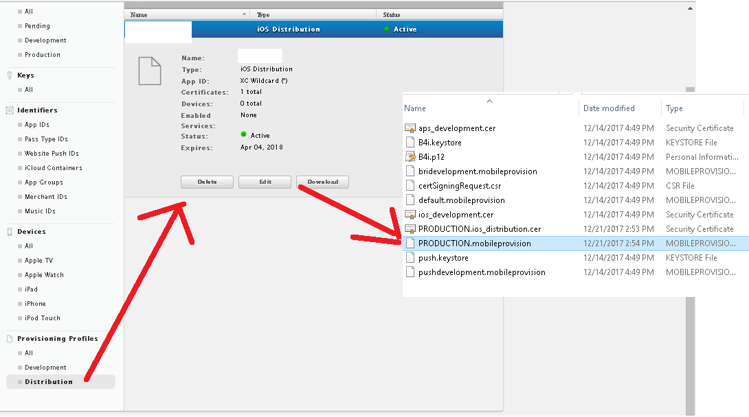The image size is (749, 417).
Task: Click the 'Apr 04, 2018' expiry value
Action: click(x=261, y=147)
